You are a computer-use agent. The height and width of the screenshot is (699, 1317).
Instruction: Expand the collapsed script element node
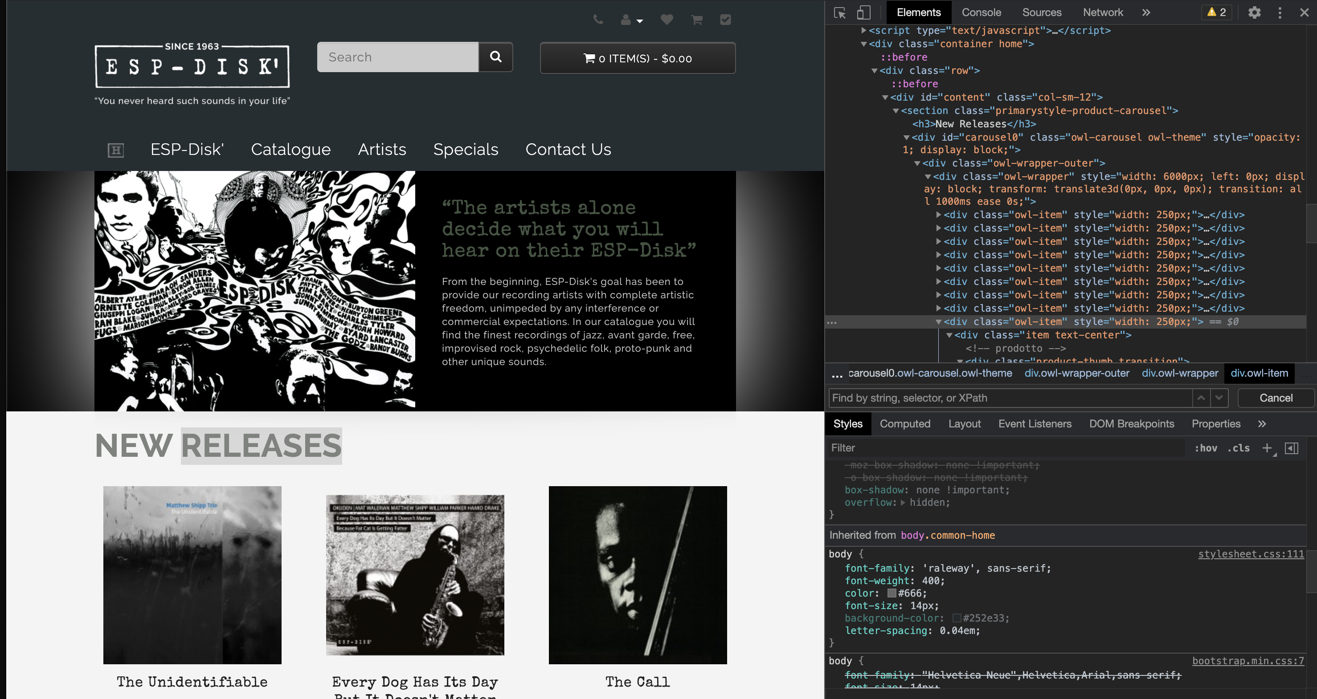tap(863, 31)
